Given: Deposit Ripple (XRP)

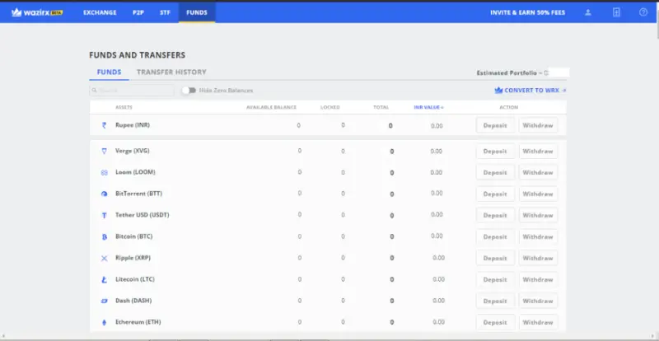Looking at the screenshot, I should (x=495, y=258).
